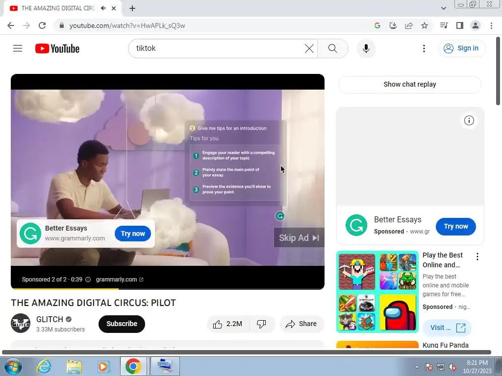Open the GLITCH channel name link
Viewport: 502px width, 376px height.
coord(50,319)
